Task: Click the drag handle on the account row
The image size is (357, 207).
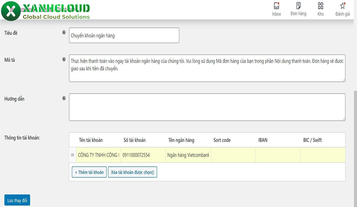Action: (x=73, y=155)
